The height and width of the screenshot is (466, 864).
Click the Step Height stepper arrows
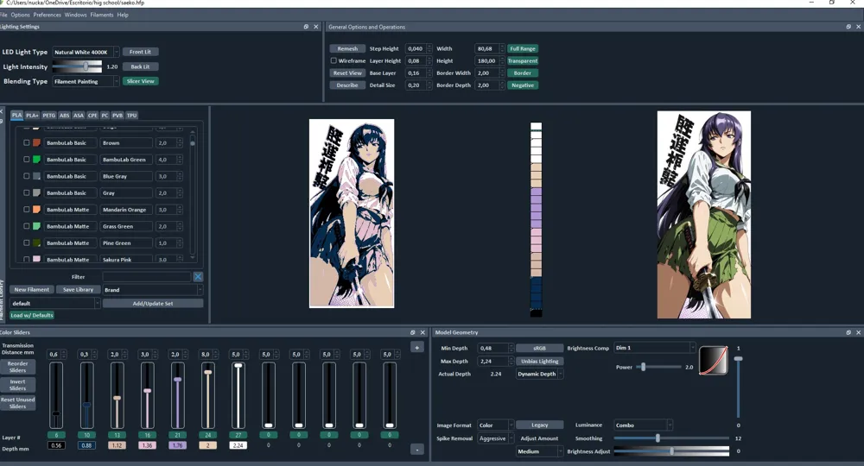[429, 48]
